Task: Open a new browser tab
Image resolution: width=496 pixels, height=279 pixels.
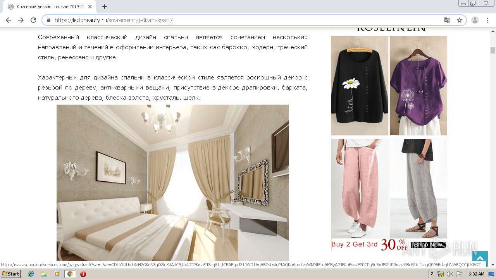Action: (105, 7)
